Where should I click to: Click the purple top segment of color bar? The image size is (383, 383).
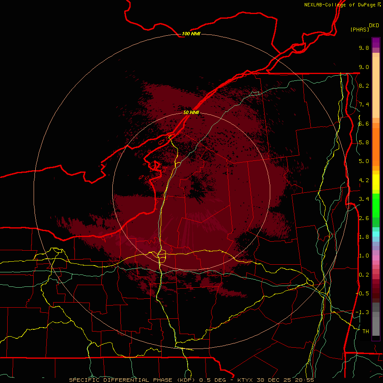click(376, 43)
